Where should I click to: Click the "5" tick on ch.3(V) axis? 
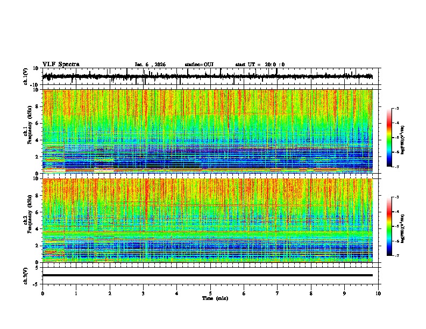point(37,268)
